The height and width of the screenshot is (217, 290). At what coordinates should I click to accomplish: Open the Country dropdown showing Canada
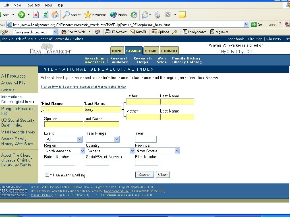point(132,151)
